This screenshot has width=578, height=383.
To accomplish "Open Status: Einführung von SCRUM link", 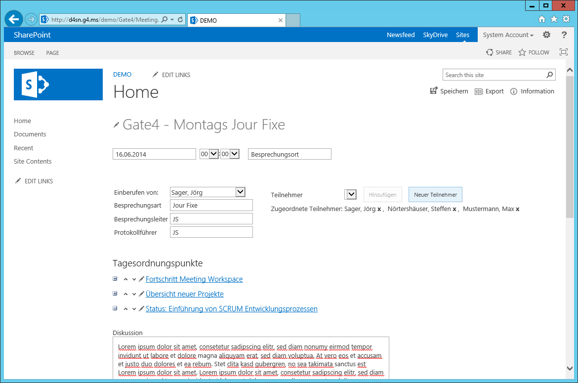I will [232, 309].
